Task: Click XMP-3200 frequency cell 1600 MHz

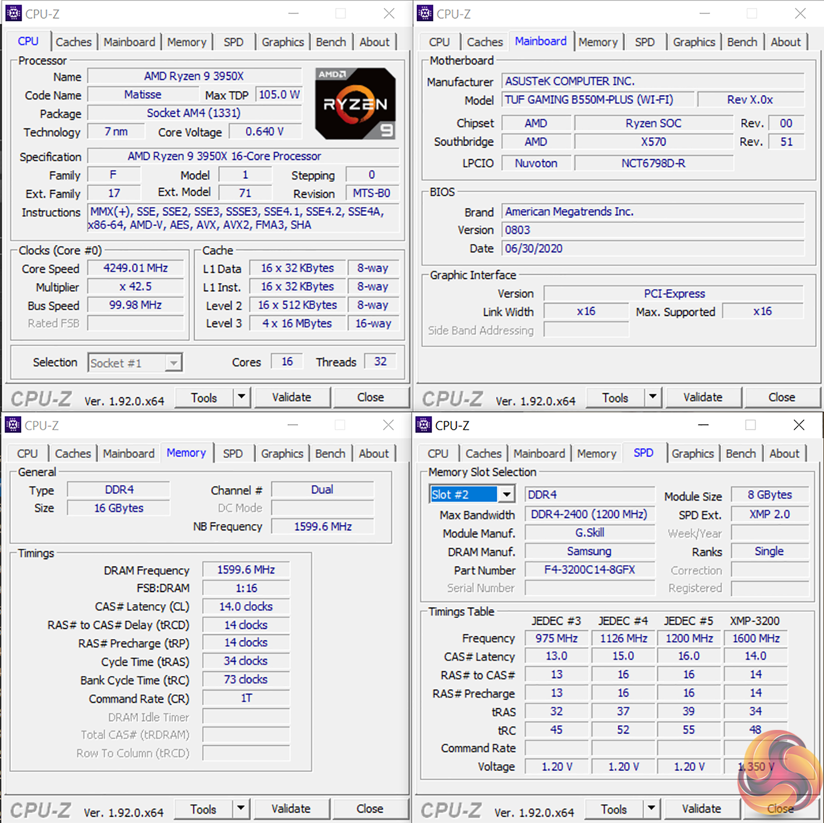Action: click(756, 638)
